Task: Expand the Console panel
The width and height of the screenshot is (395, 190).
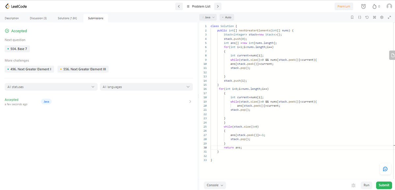Action: [215, 185]
